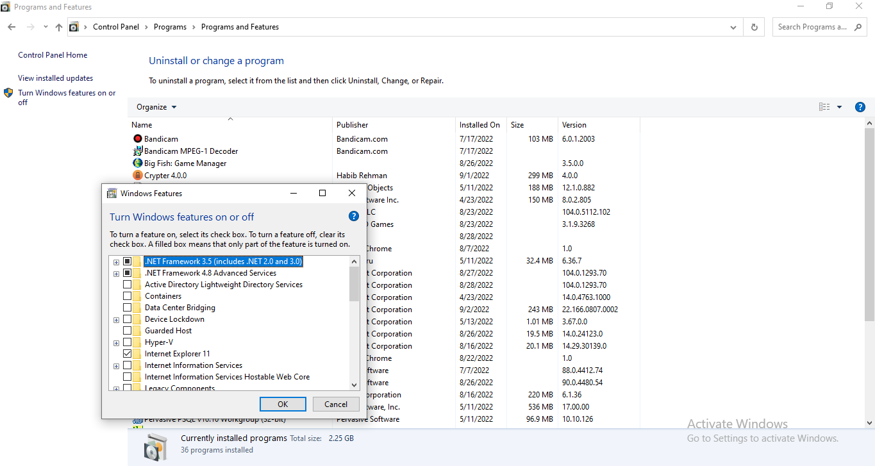The width and height of the screenshot is (875, 466).
Task: Click the Control Panel icon in address bar
Action: point(74,27)
